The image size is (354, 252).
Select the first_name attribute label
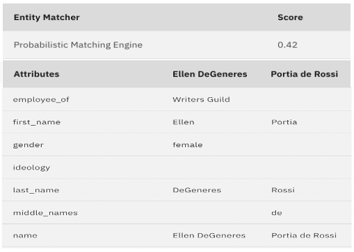pos(37,122)
